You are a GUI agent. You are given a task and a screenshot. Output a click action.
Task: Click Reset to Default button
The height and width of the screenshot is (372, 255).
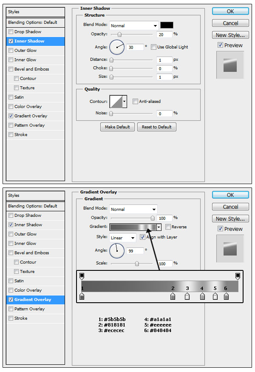pyautogui.click(x=156, y=127)
